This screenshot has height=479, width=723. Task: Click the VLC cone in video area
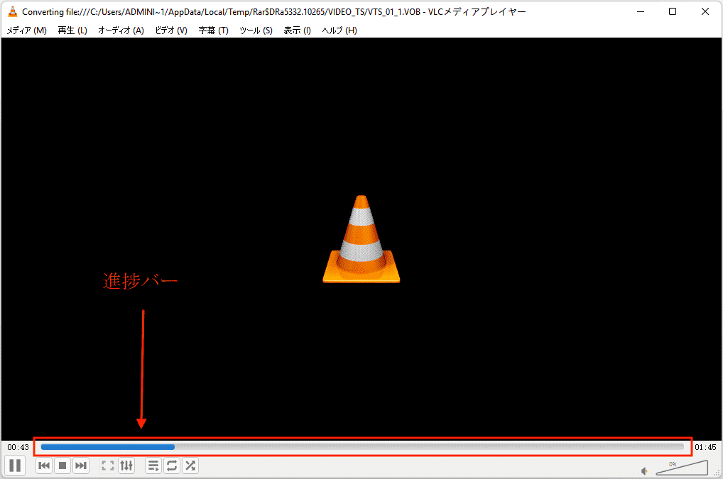point(361,238)
